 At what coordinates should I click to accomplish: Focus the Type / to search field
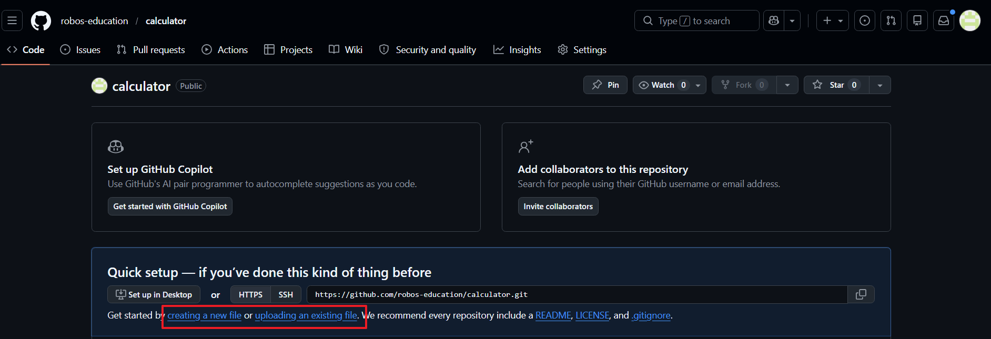(x=697, y=20)
